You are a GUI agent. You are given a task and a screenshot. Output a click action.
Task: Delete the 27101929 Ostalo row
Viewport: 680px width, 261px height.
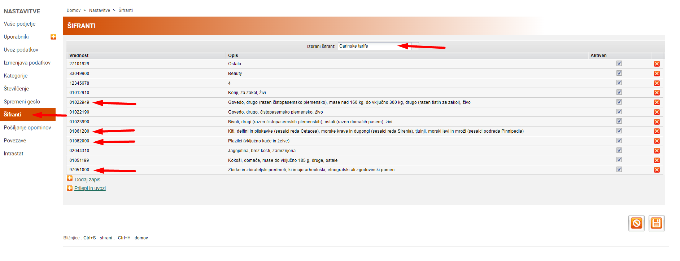pos(657,64)
